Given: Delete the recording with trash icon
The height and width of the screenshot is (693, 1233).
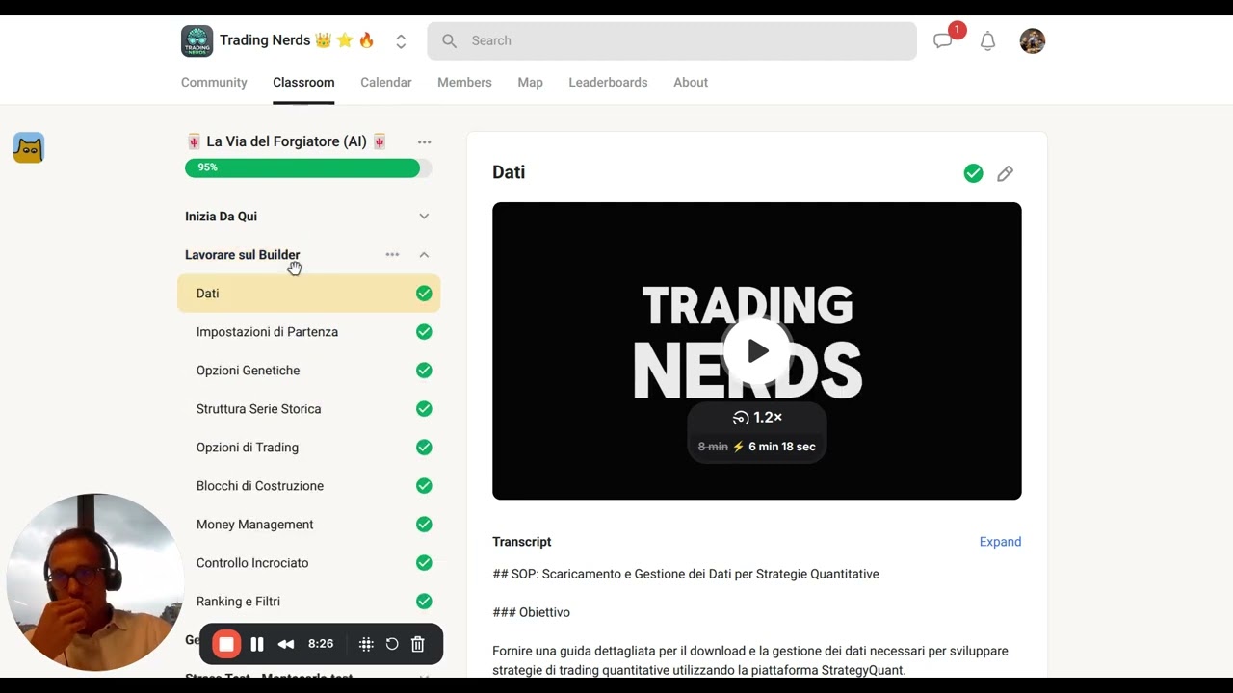Looking at the screenshot, I should 418,645.
